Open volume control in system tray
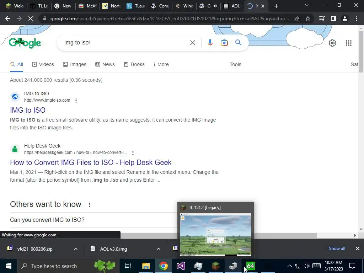The width and height of the screenshot is (364, 273). pos(306,266)
